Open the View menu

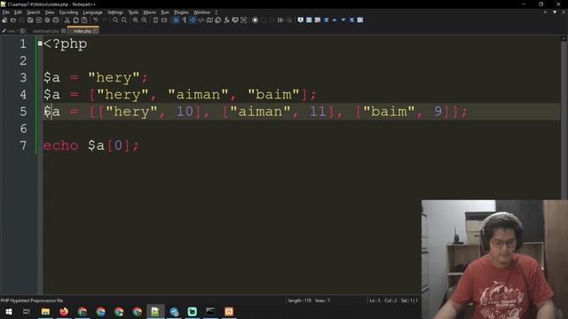pos(50,12)
